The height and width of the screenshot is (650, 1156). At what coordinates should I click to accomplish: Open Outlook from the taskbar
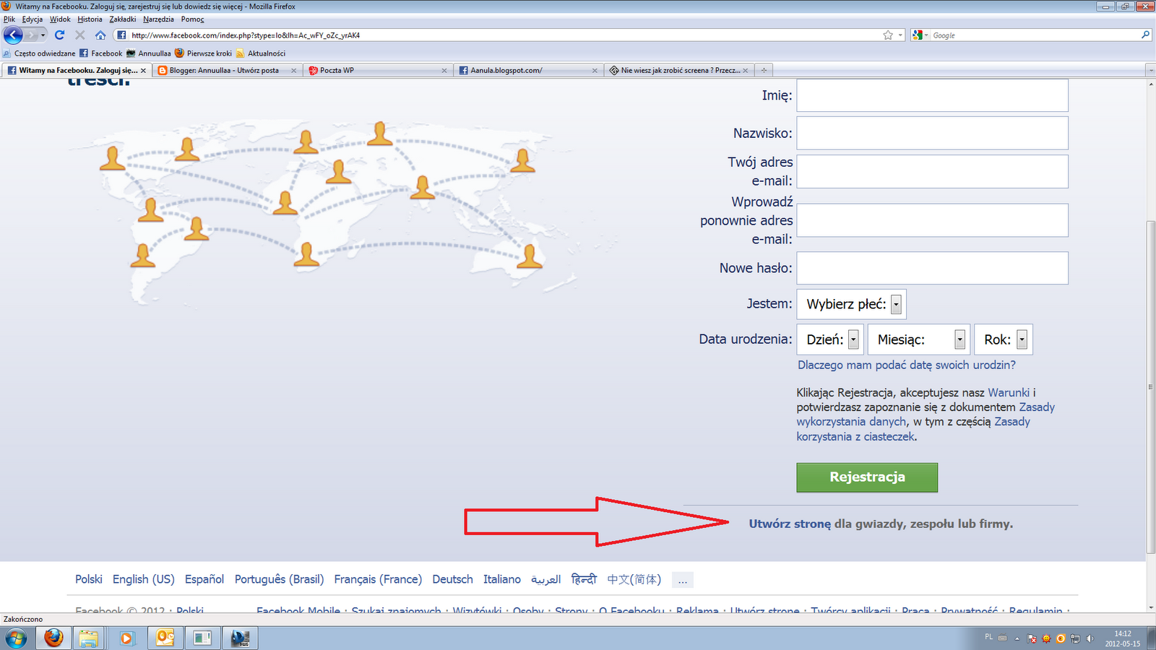click(165, 638)
